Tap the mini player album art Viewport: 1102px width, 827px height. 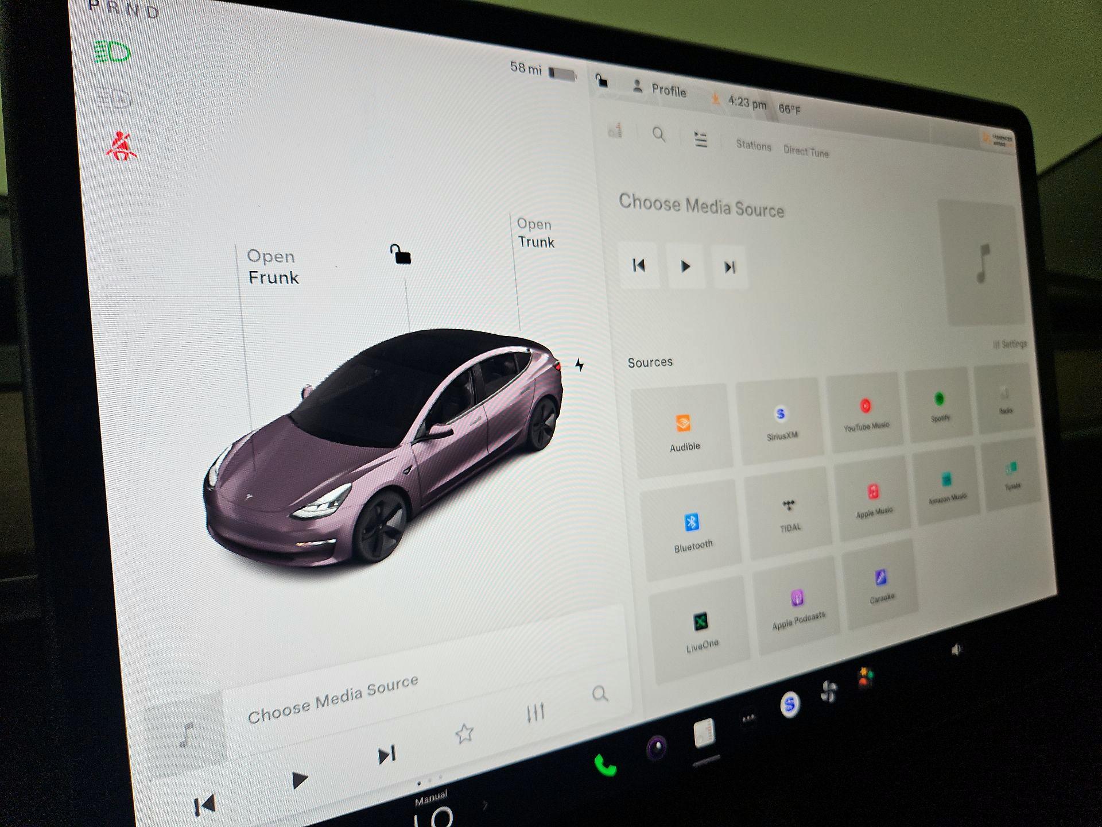(x=185, y=734)
